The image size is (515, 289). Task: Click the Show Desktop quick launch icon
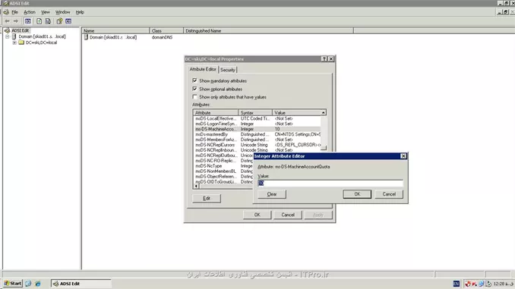coord(28,284)
